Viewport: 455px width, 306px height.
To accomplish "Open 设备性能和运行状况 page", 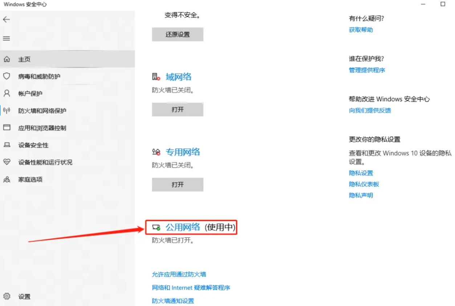I will pyautogui.click(x=68, y=162).
